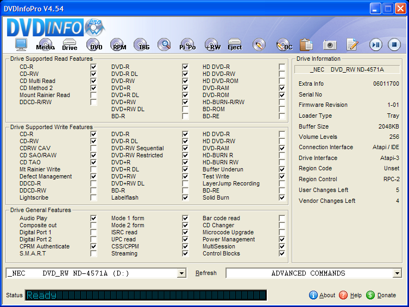Select the Drive toolbar icon
Screen dimensions: 409x307
70,44
